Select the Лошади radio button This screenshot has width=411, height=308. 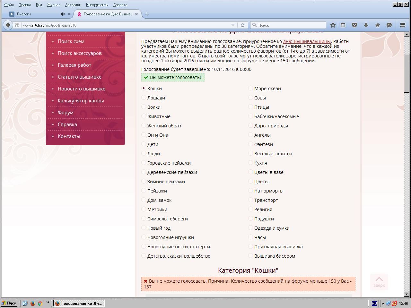pos(144,98)
